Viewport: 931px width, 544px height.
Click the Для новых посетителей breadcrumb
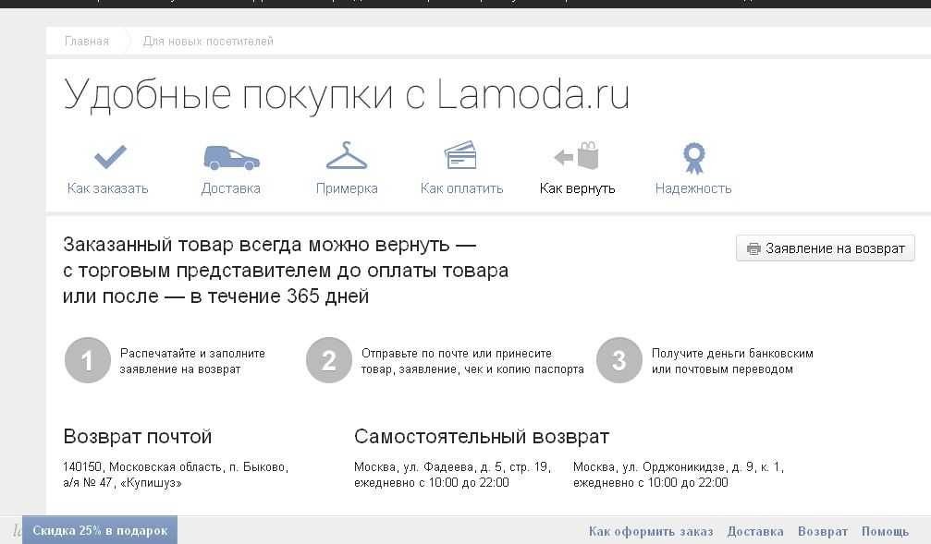tap(208, 41)
